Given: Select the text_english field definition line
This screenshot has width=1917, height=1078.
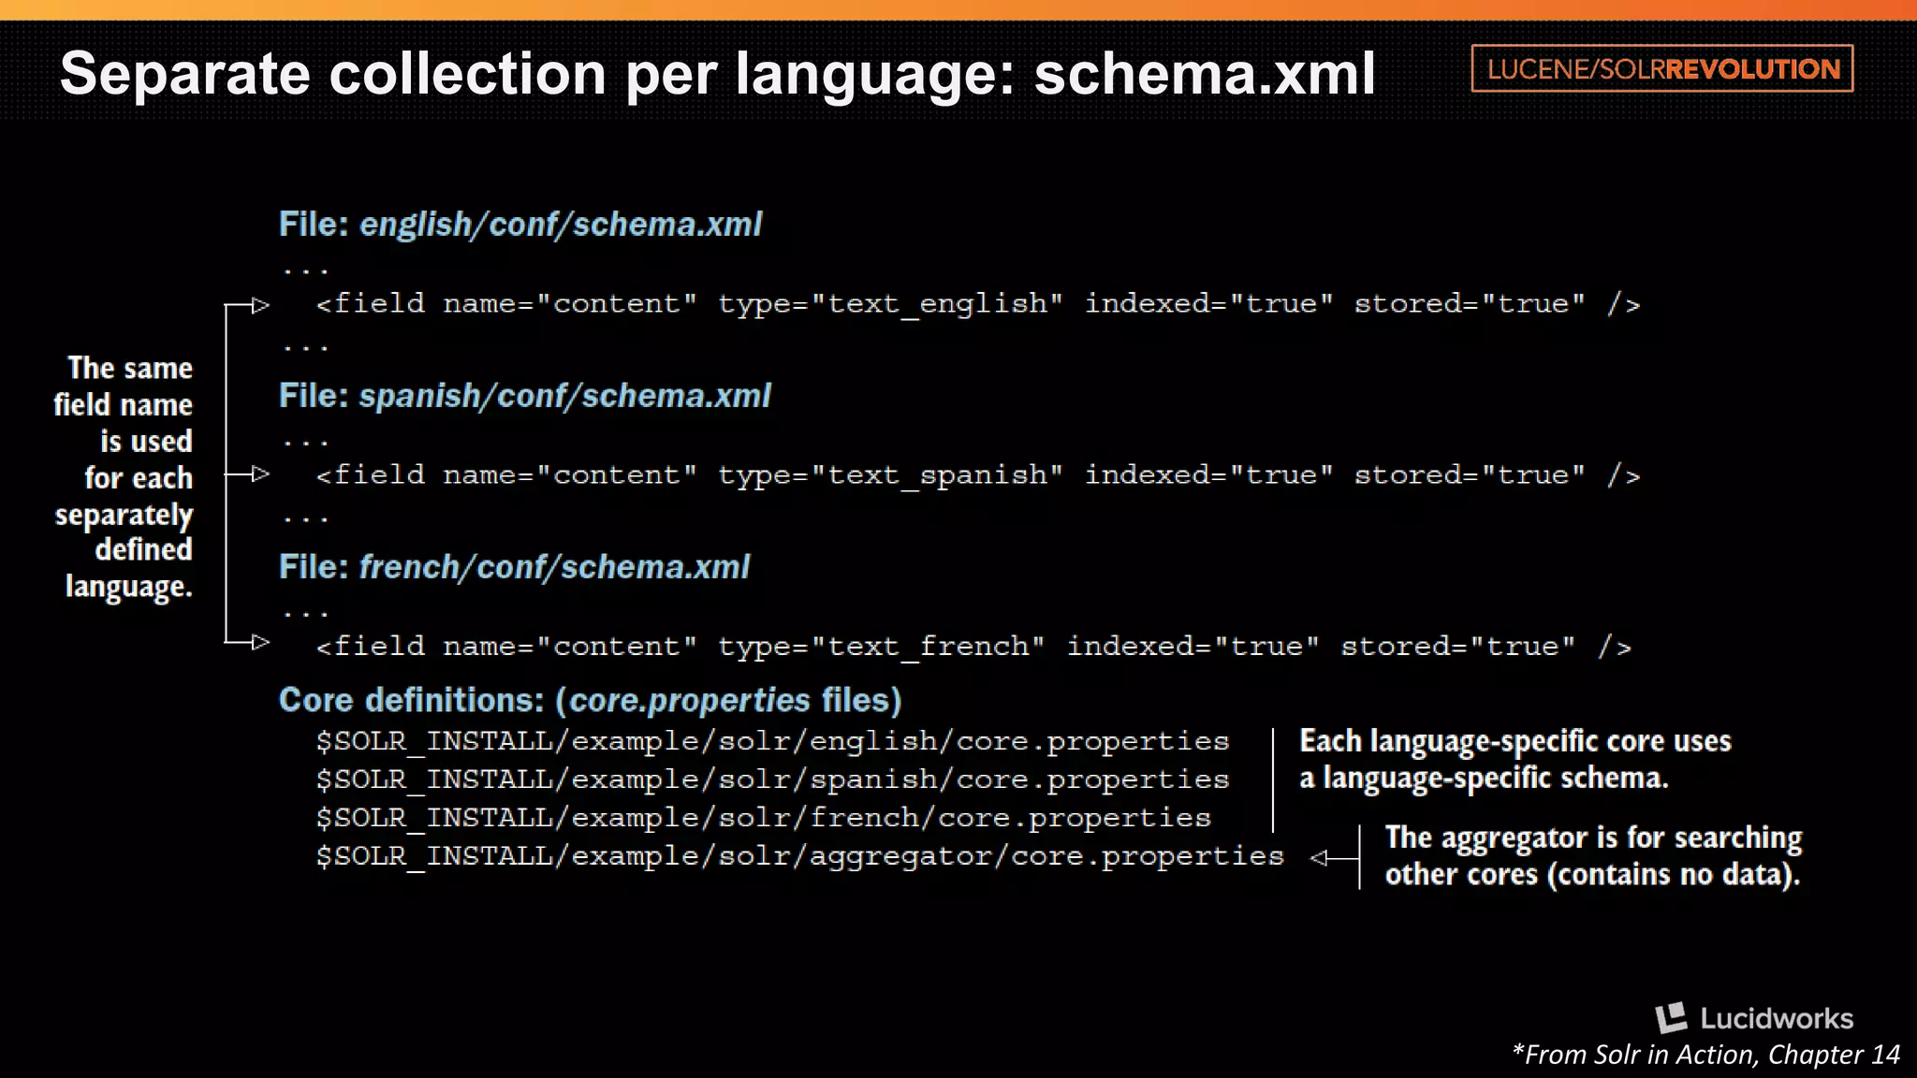Looking at the screenshot, I should (978, 304).
